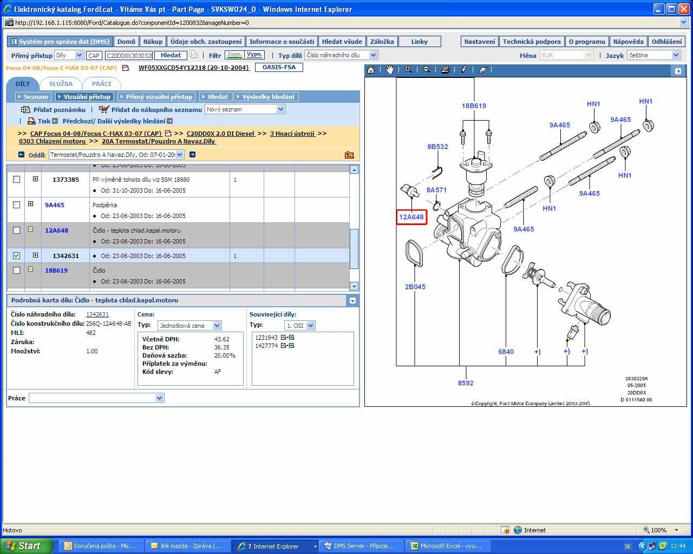Image resolution: width=693 pixels, height=554 pixels.
Task: Select the pan hand tool
Action: [x=390, y=70]
